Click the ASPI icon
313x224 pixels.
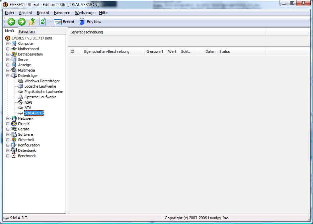[20, 102]
